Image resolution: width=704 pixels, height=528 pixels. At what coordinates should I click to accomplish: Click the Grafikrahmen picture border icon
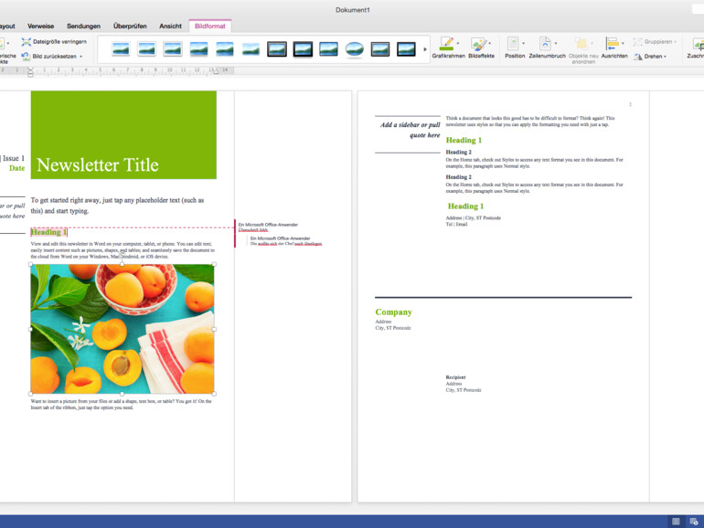[446, 44]
